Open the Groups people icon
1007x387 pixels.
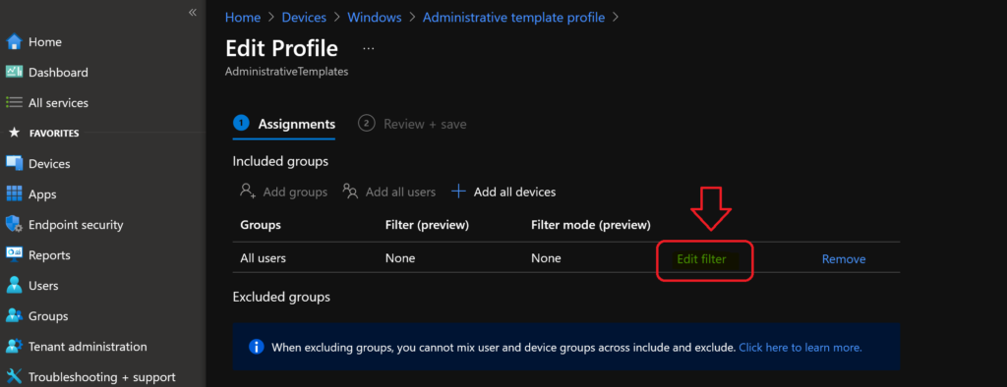pos(14,315)
